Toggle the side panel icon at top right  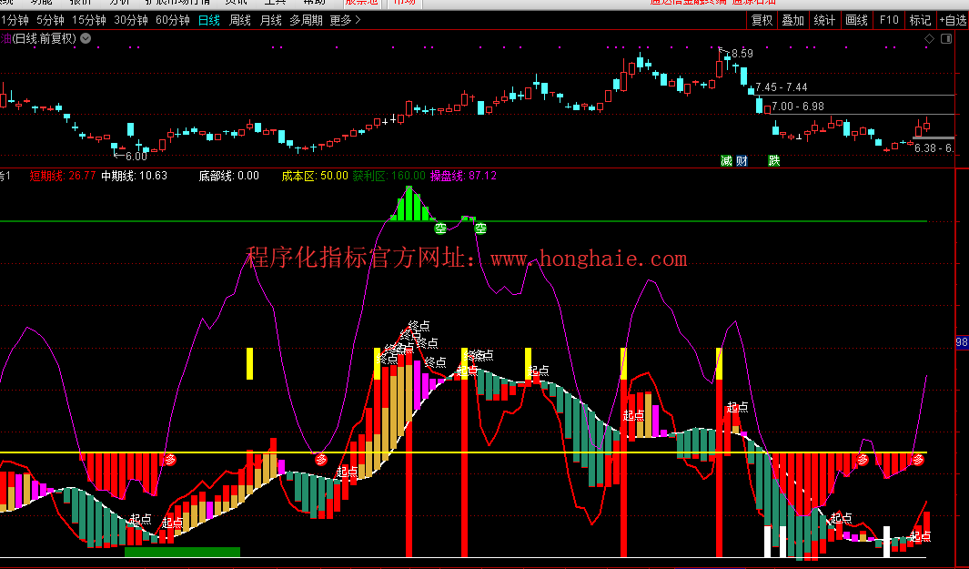947,39
